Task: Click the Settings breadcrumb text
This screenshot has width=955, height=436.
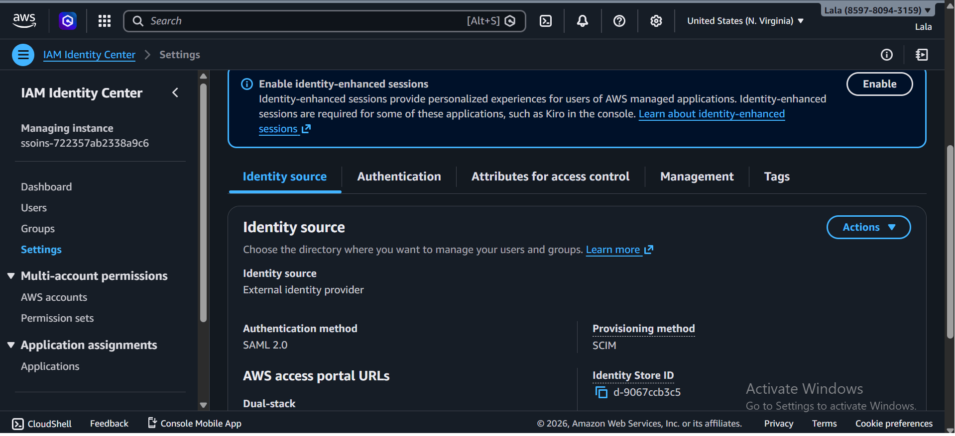Action: 180,55
